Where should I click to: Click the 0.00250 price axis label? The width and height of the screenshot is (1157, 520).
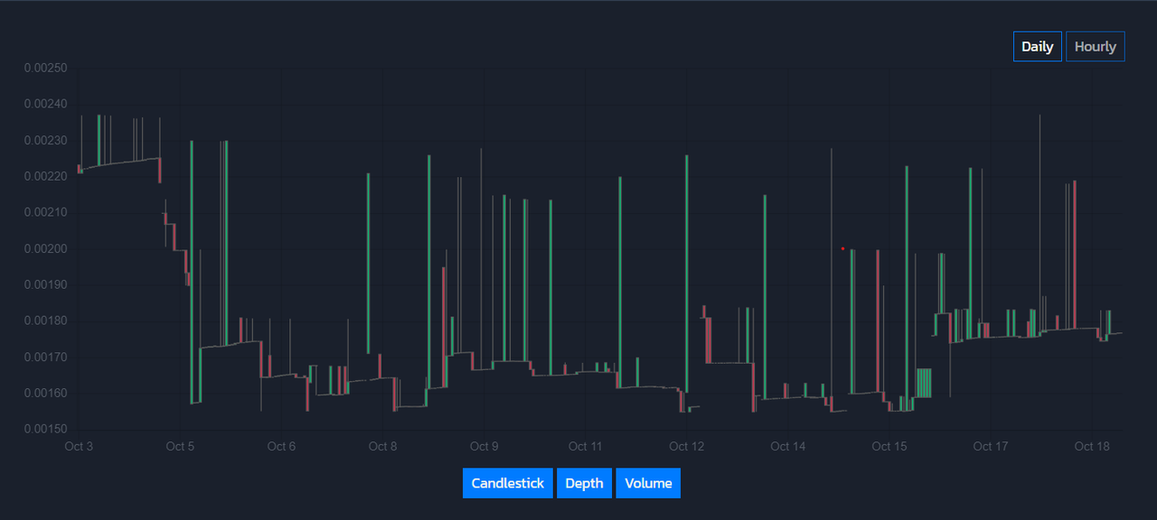[x=45, y=68]
